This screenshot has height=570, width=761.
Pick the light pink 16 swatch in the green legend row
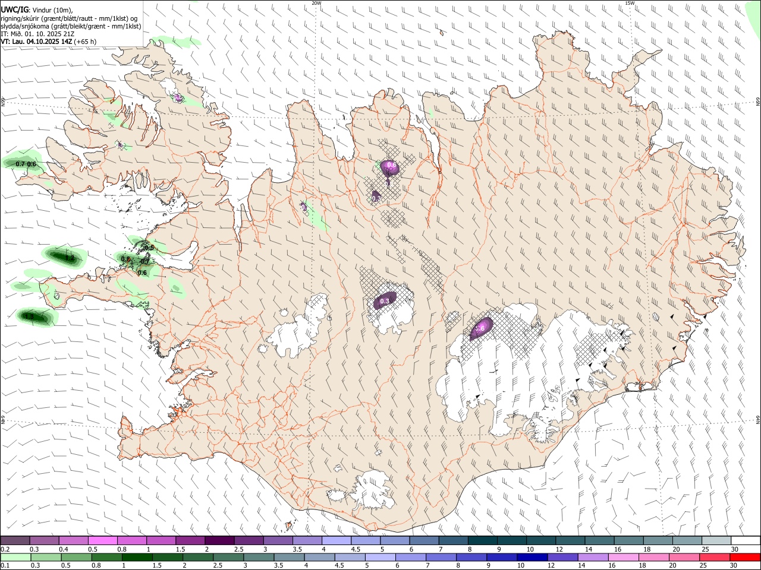623,558
